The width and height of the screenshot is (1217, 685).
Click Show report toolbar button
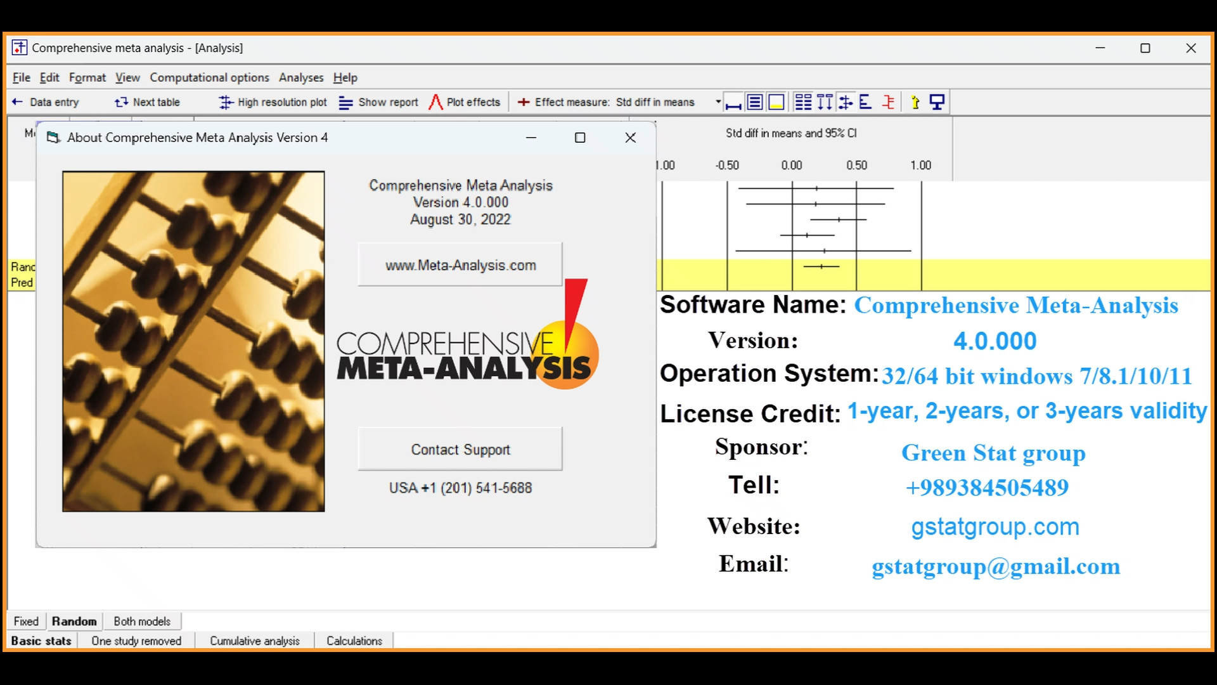click(378, 102)
